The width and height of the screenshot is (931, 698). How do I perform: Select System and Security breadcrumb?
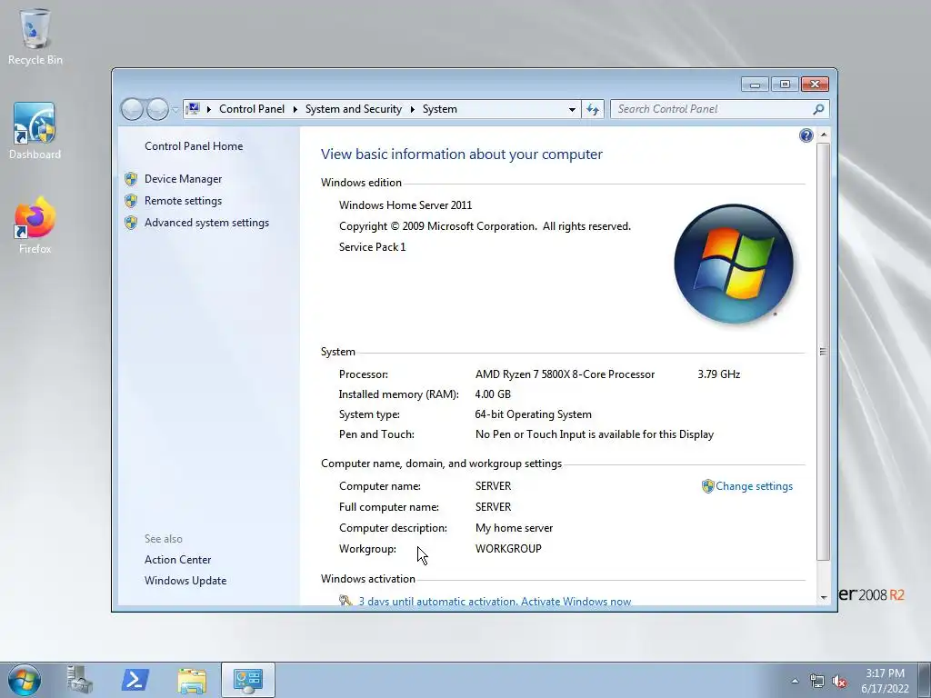(x=354, y=109)
